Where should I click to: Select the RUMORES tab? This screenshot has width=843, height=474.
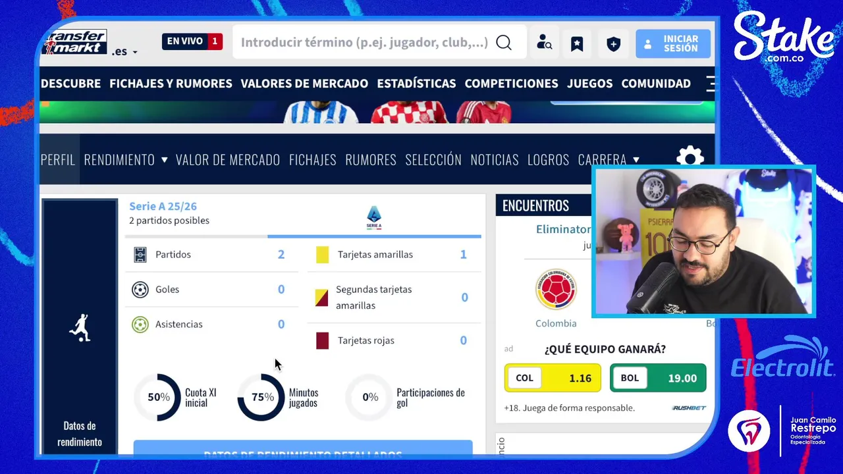click(371, 159)
